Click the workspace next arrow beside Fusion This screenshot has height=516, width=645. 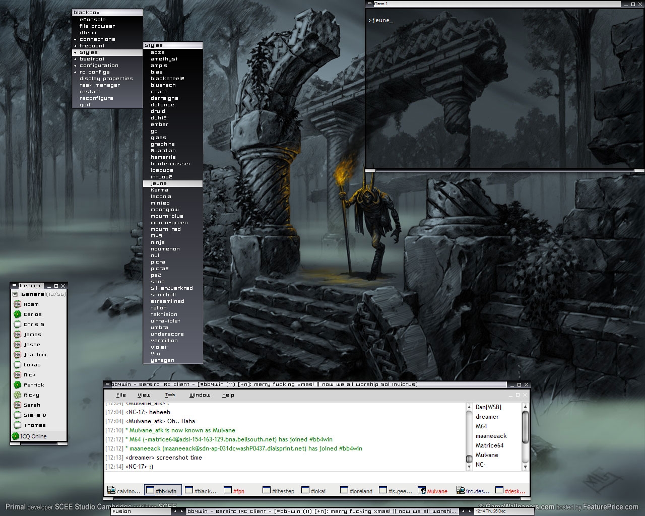tap(182, 511)
